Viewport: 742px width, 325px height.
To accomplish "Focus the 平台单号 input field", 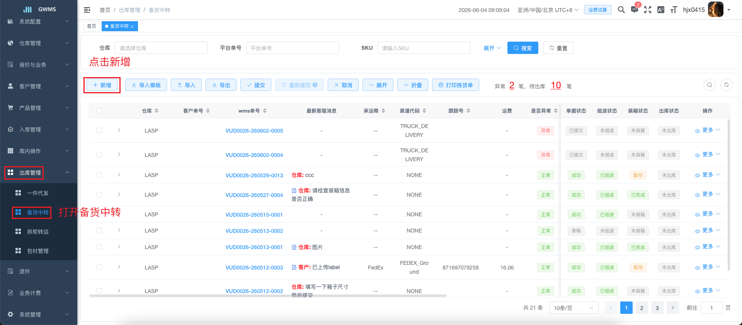I will point(293,48).
